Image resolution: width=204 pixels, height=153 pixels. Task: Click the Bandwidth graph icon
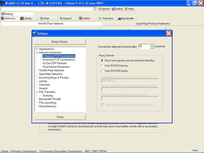[119, 18]
